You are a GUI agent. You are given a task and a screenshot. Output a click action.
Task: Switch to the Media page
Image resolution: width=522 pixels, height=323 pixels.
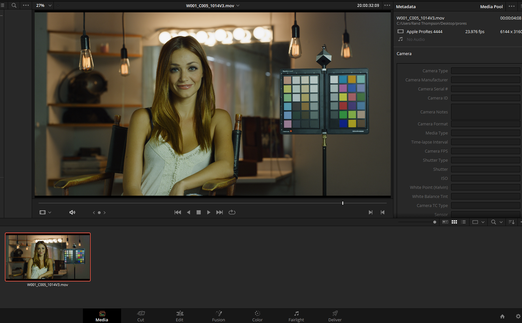(x=102, y=316)
